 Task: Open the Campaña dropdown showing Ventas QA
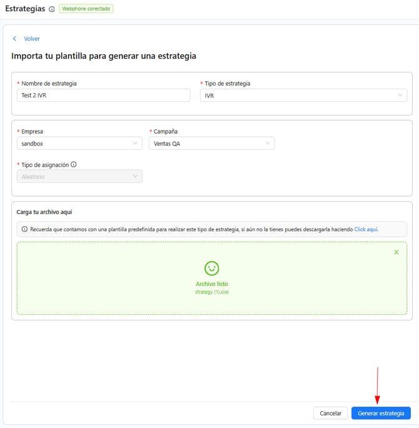coord(211,144)
